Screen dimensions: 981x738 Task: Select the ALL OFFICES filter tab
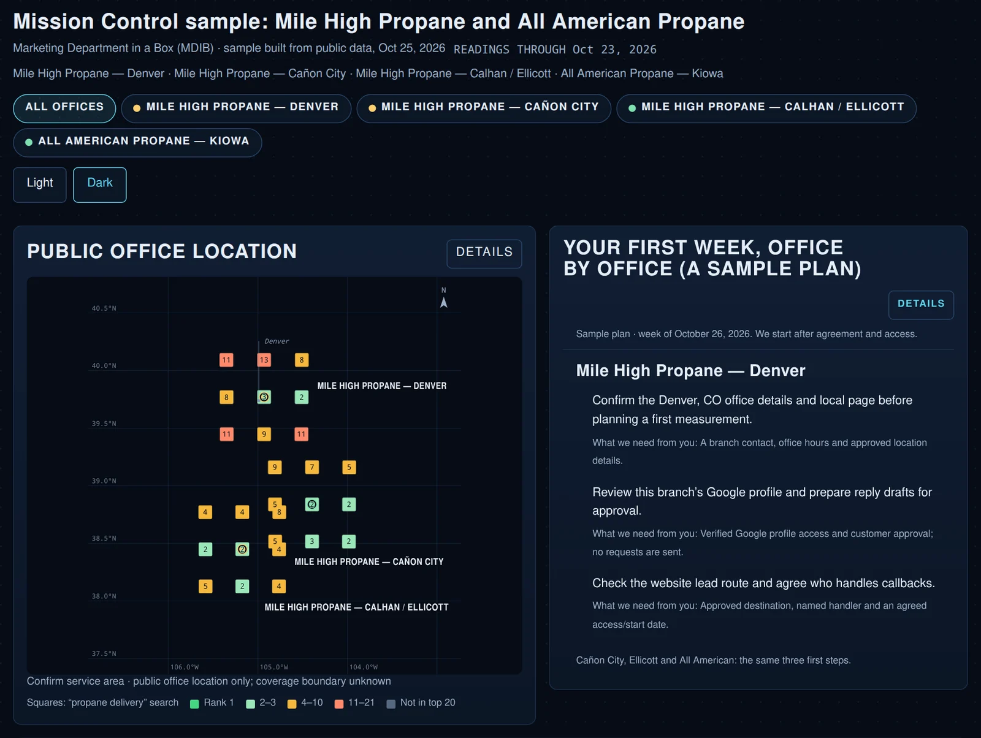click(64, 108)
